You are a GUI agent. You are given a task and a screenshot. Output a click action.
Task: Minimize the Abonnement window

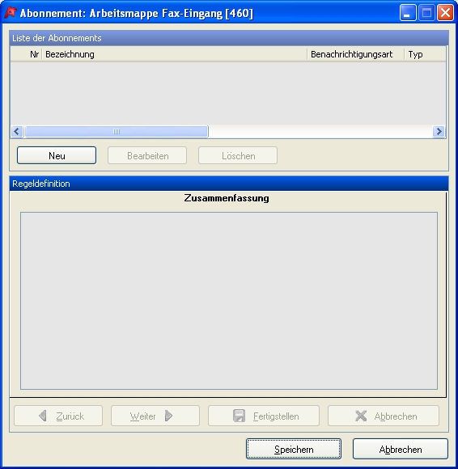408,13
